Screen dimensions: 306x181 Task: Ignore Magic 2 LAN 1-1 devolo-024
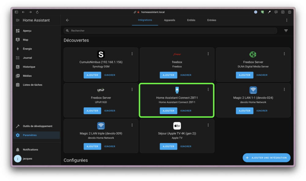point(262,110)
